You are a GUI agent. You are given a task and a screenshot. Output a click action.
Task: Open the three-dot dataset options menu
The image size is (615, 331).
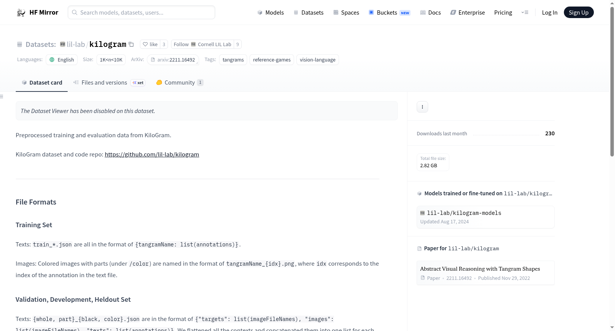pyautogui.click(x=422, y=107)
